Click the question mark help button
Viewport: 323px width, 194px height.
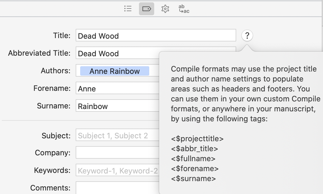click(247, 35)
